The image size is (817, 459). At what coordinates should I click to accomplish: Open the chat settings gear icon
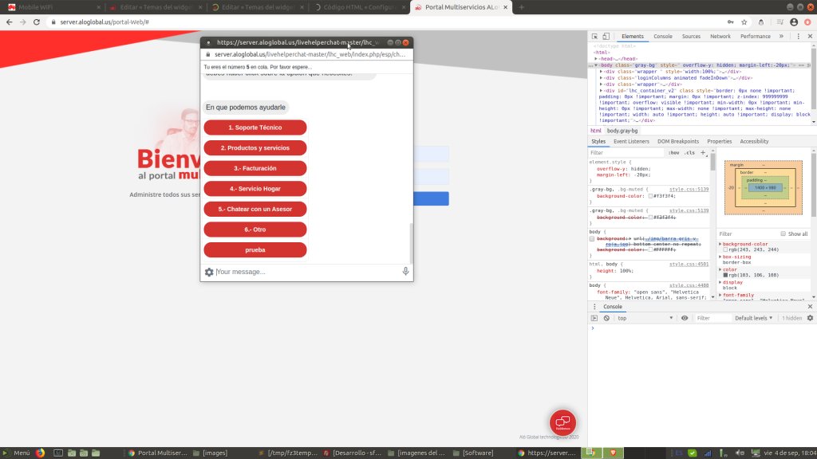(x=209, y=272)
